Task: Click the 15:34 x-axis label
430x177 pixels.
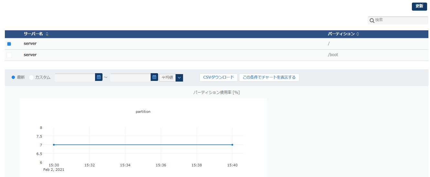Action: (x=125, y=165)
